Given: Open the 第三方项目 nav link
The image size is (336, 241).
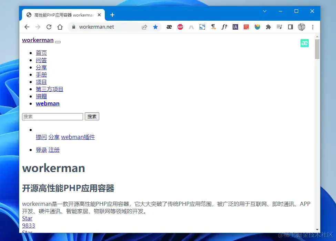Looking at the screenshot, I should coord(50,89).
